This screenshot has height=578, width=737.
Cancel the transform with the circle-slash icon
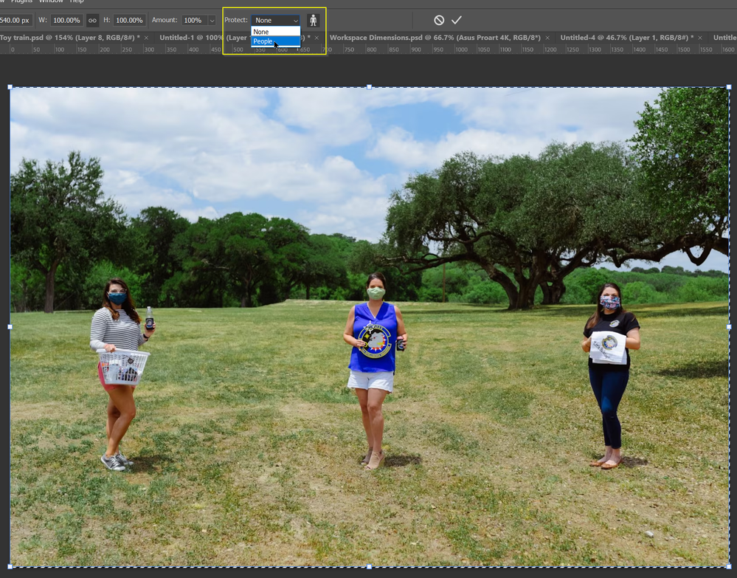tap(439, 20)
